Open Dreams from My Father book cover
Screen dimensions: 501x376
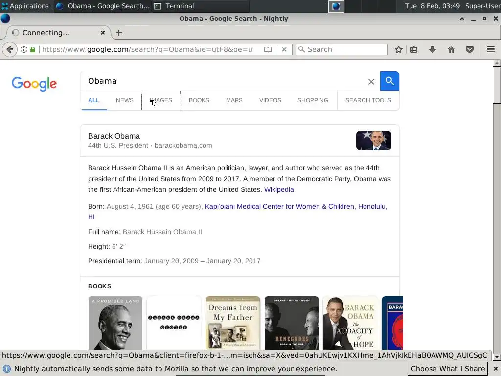click(232, 323)
